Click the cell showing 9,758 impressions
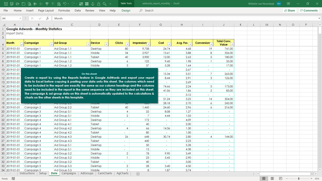 click(x=140, y=49)
